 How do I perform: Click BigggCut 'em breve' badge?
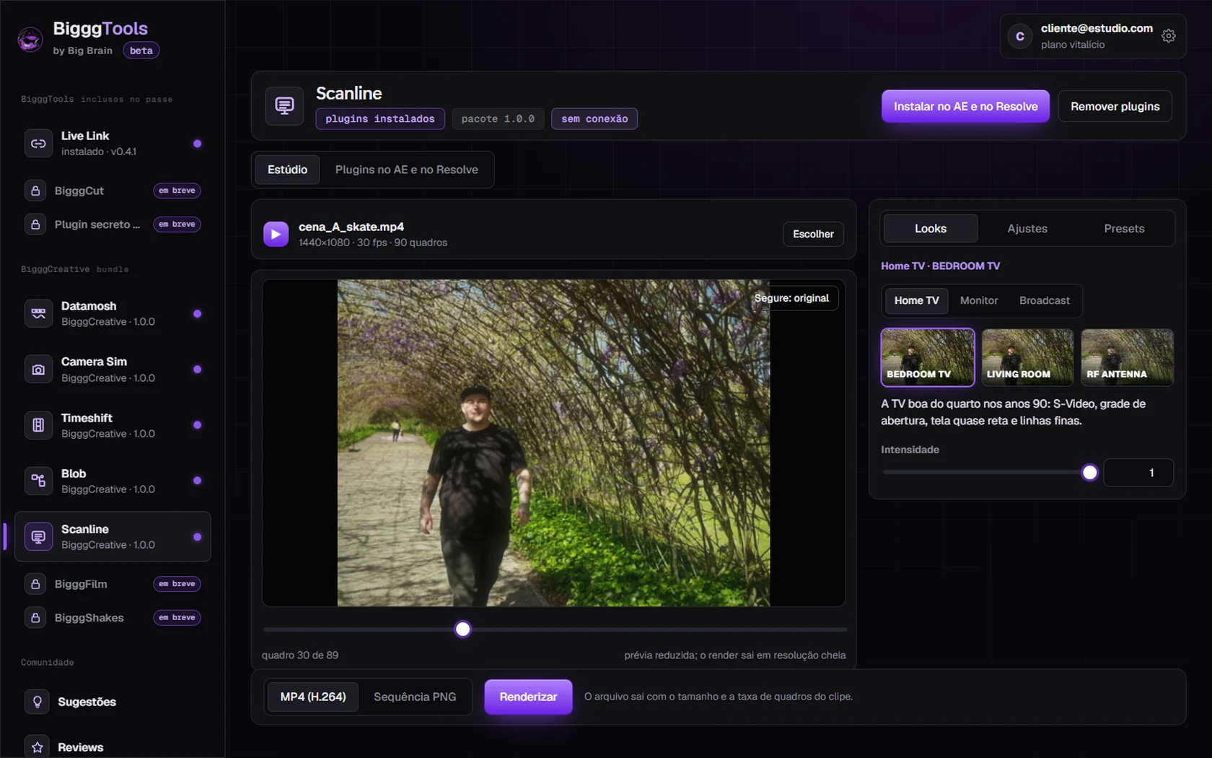[177, 191]
